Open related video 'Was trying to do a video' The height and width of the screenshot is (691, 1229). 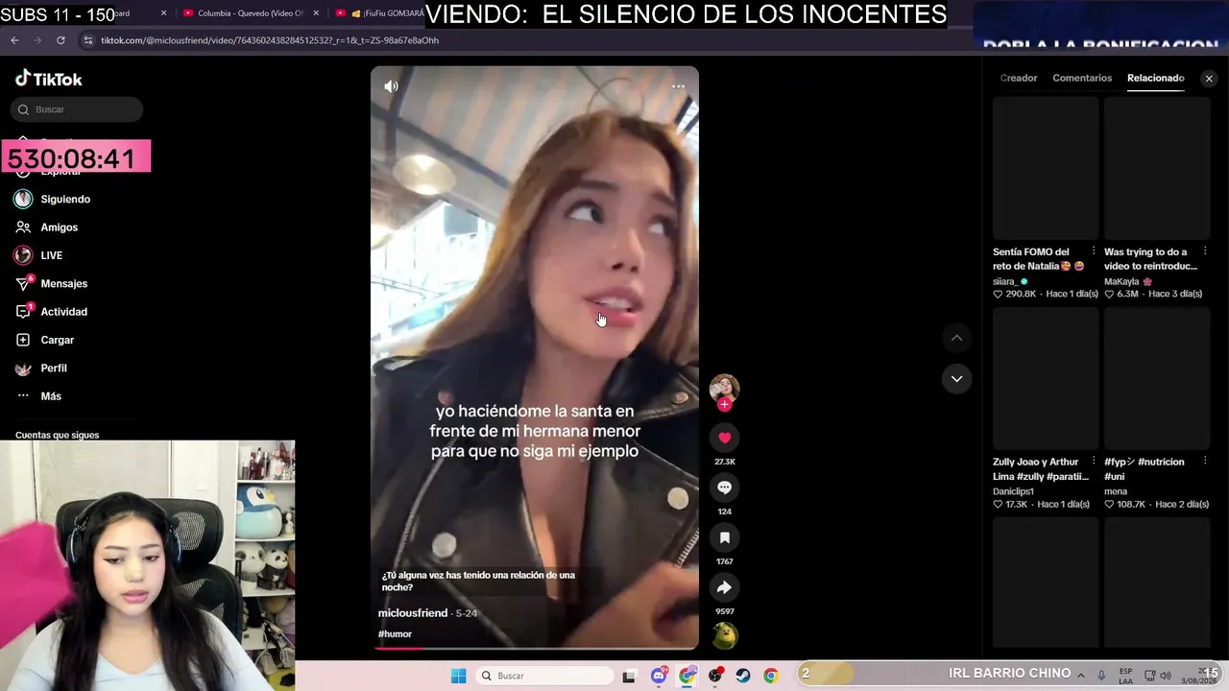click(x=1157, y=168)
